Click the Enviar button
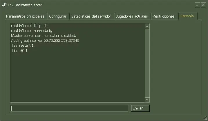Image resolution: width=208 pixels, height=121 pixels. (x=140, y=108)
